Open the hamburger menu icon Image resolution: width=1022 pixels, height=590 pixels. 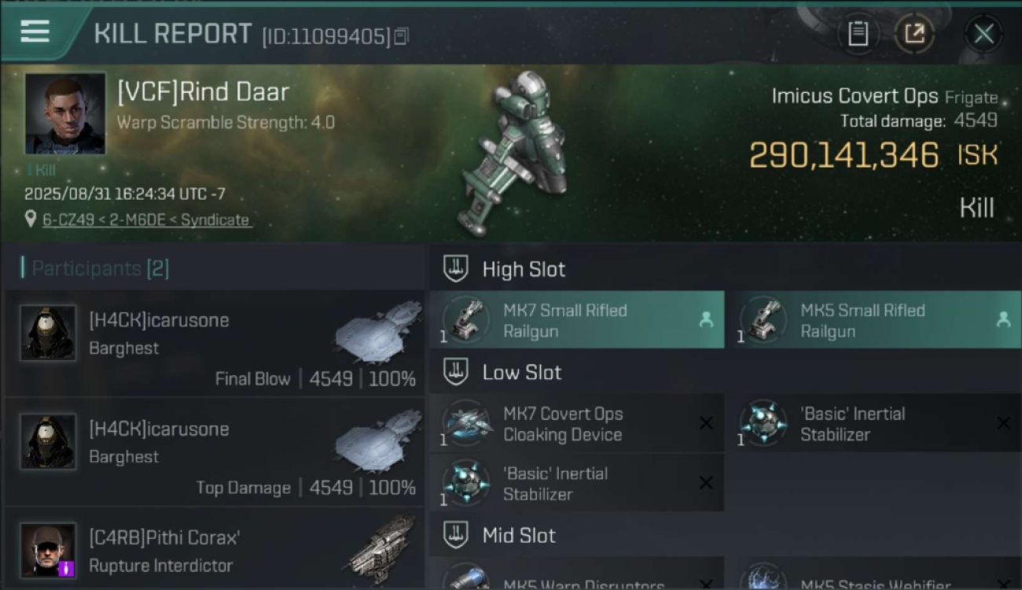tap(35, 31)
